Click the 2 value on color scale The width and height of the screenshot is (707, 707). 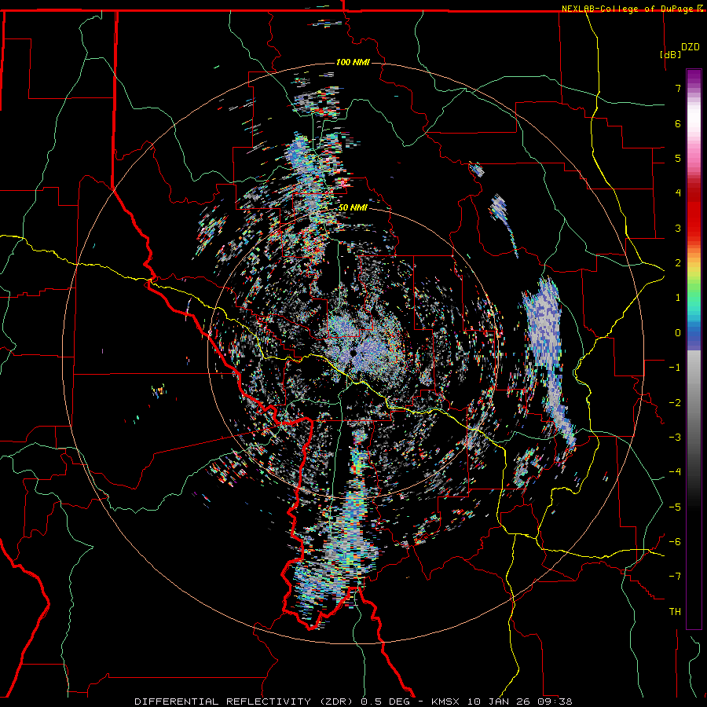(x=678, y=263)
